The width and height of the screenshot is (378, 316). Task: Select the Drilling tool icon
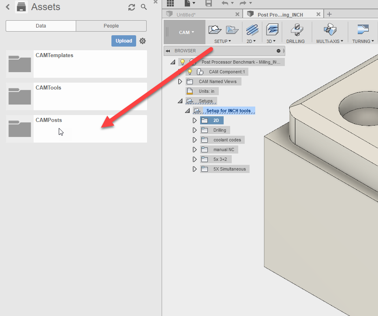pos(297,30)
